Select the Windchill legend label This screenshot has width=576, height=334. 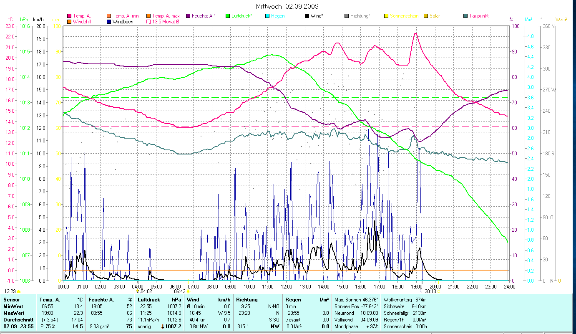tap(83, 21)
